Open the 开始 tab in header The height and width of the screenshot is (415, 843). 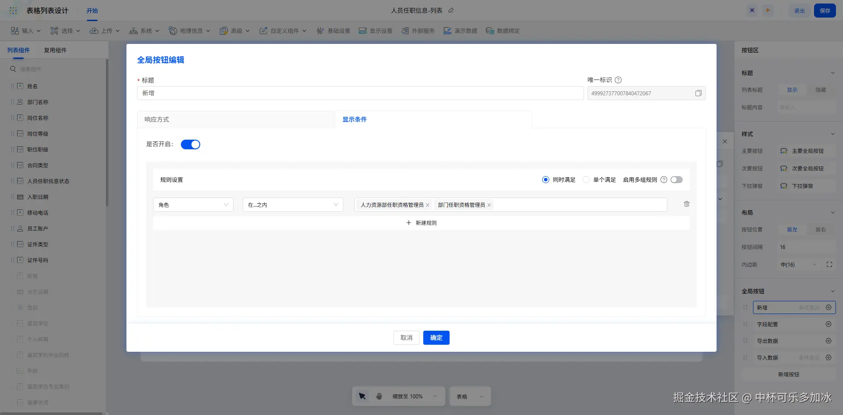92,11
